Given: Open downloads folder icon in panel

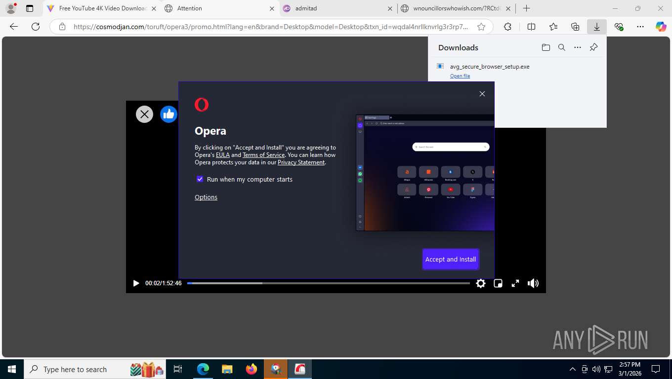Looking at the screenshot, I should [x=546, y=47].
